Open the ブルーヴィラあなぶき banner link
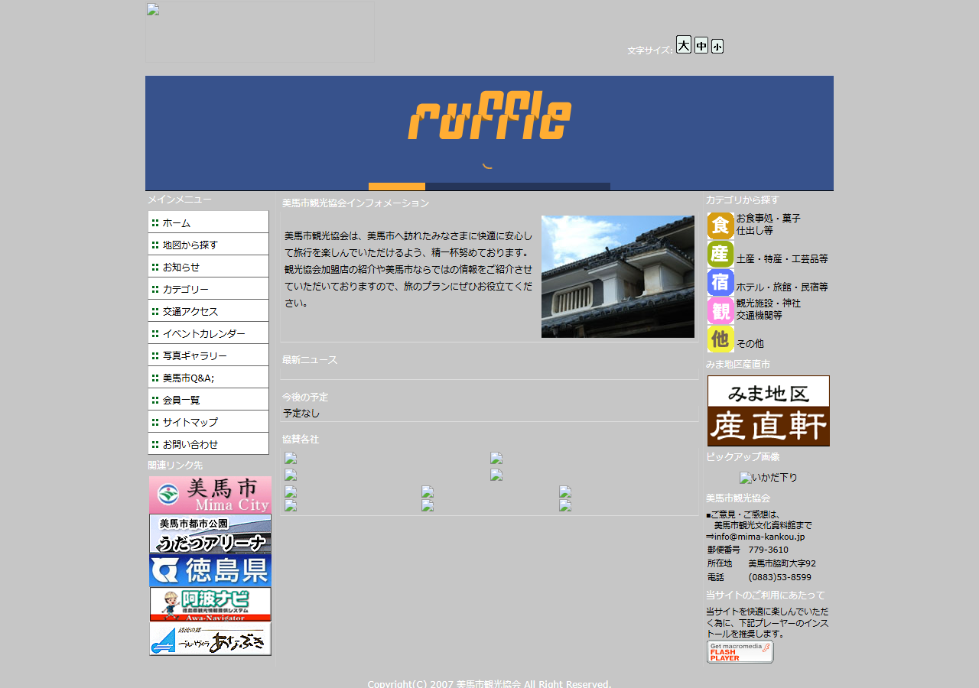This screenshot has width=979, height=688. click(210, 639)
